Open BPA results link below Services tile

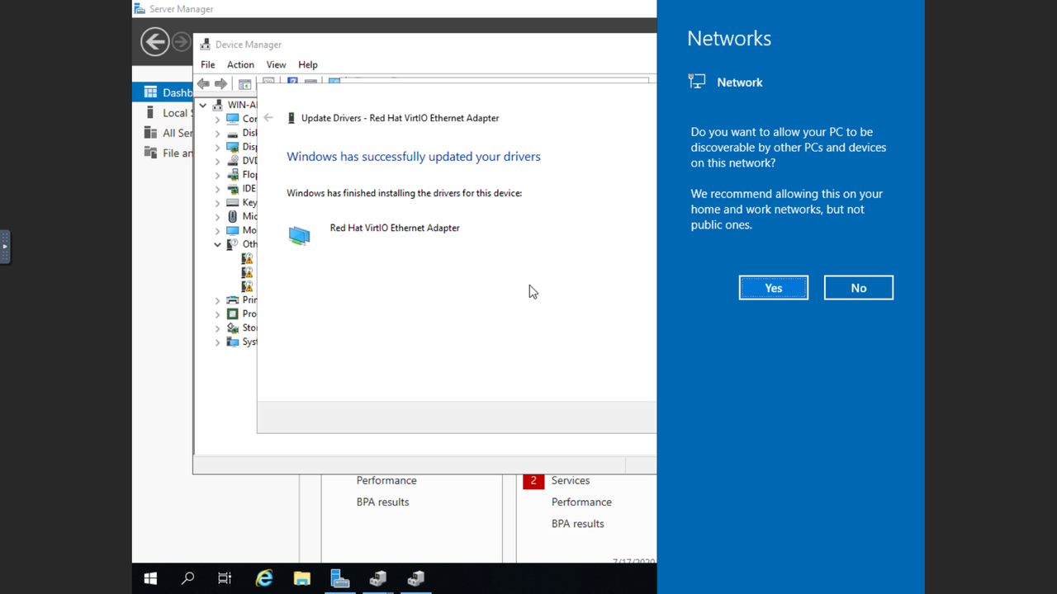point(577,523)
